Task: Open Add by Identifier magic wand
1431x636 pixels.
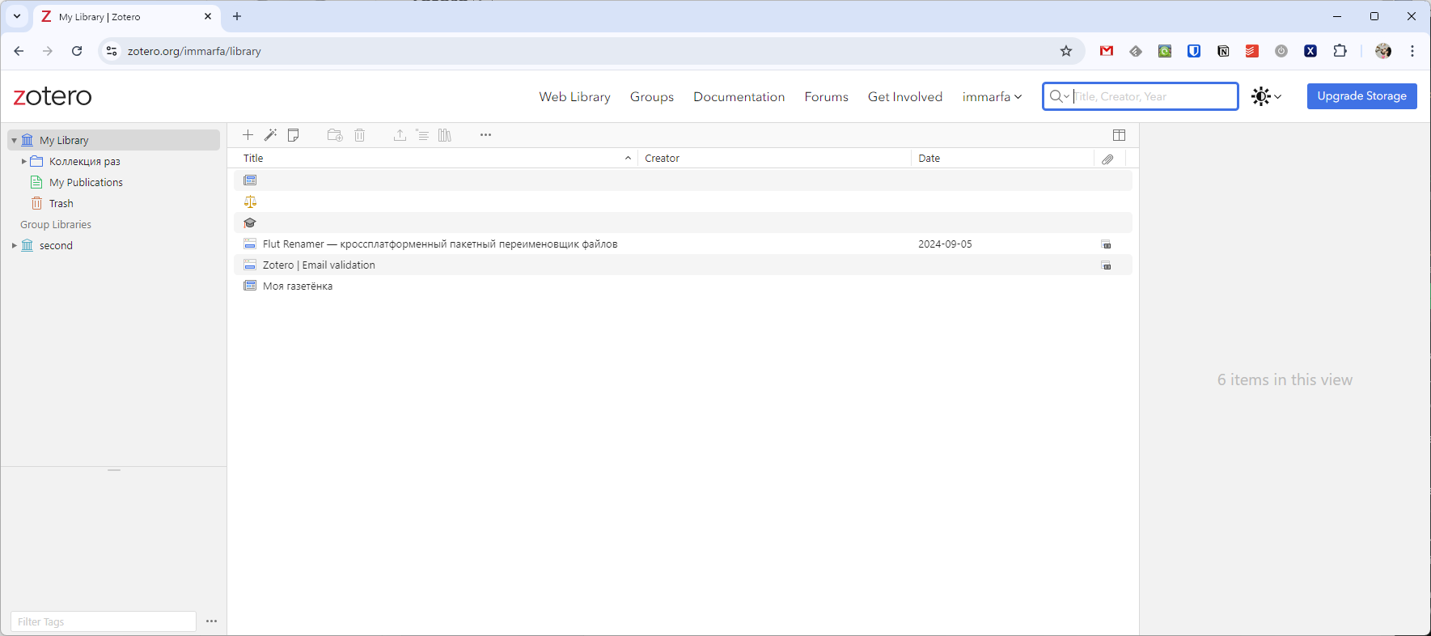Action: (271, 135)
